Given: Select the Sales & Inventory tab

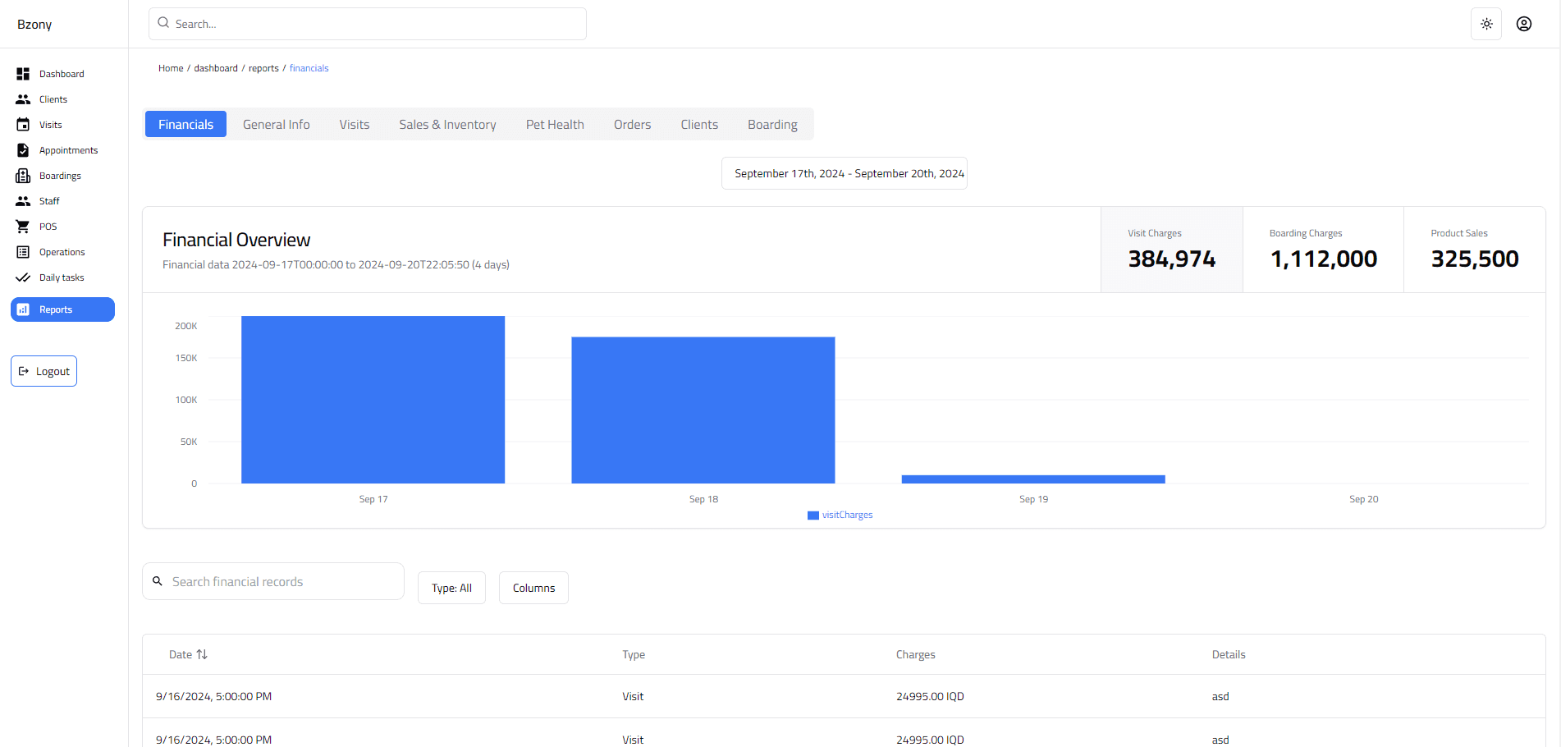Looking at the screenshot, I should [447, 124].
